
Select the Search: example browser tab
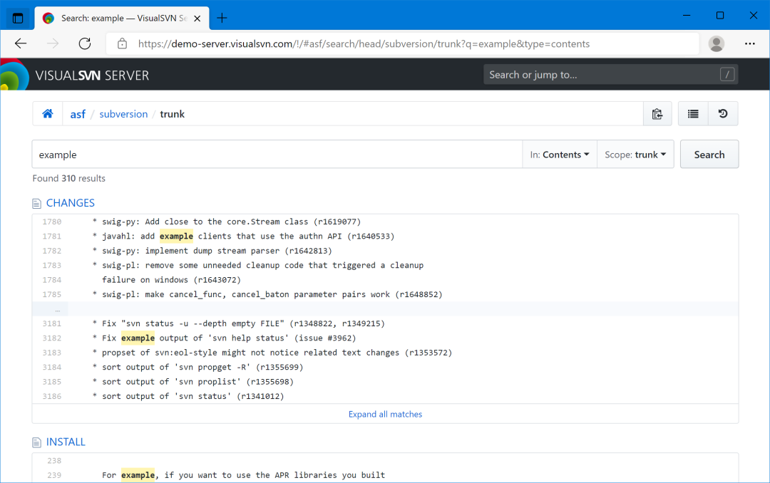pyautogui.click(x=122, y=18)
